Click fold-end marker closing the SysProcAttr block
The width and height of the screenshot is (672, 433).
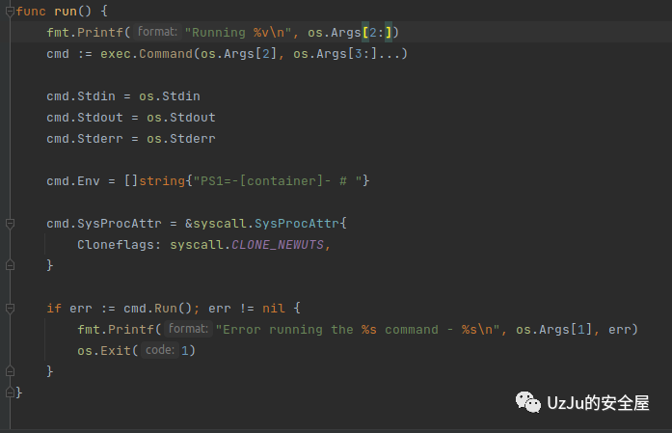pos(11,265)
